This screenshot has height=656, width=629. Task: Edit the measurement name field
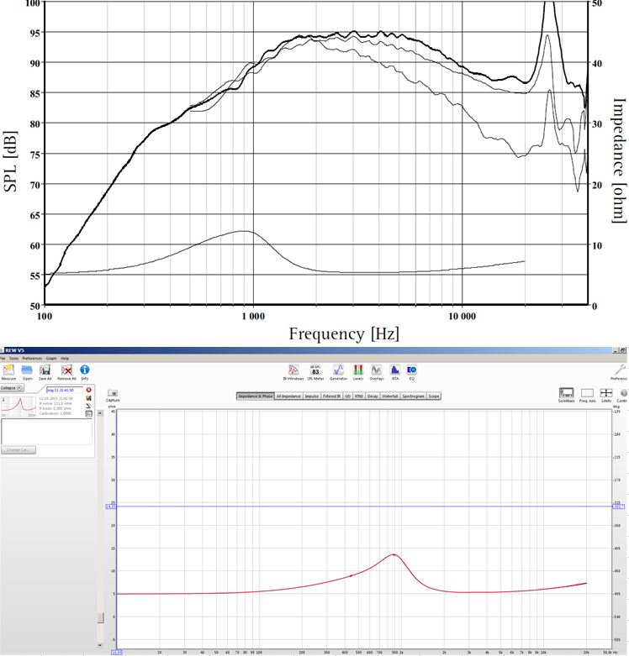(65, 390)
